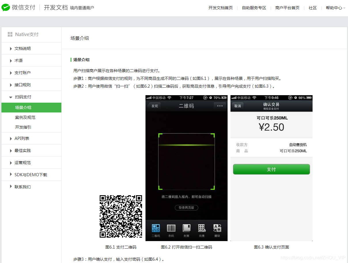The image size is (348, 263).
Task: Click the ¥2.50 price text
Action: pyautogui.click(x=271, y=127)
